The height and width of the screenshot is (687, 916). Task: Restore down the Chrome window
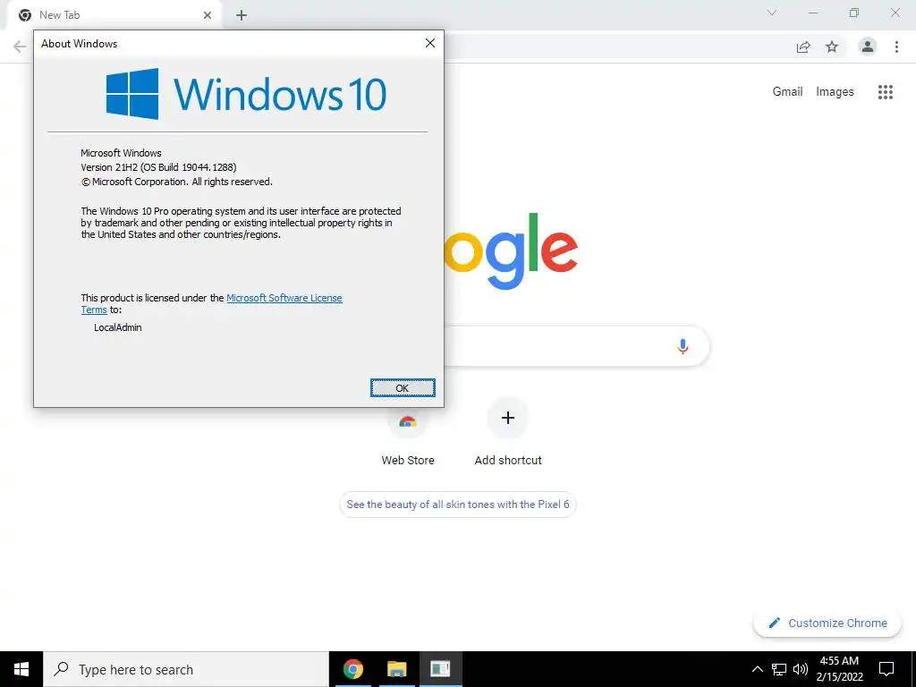coord(854,13)
